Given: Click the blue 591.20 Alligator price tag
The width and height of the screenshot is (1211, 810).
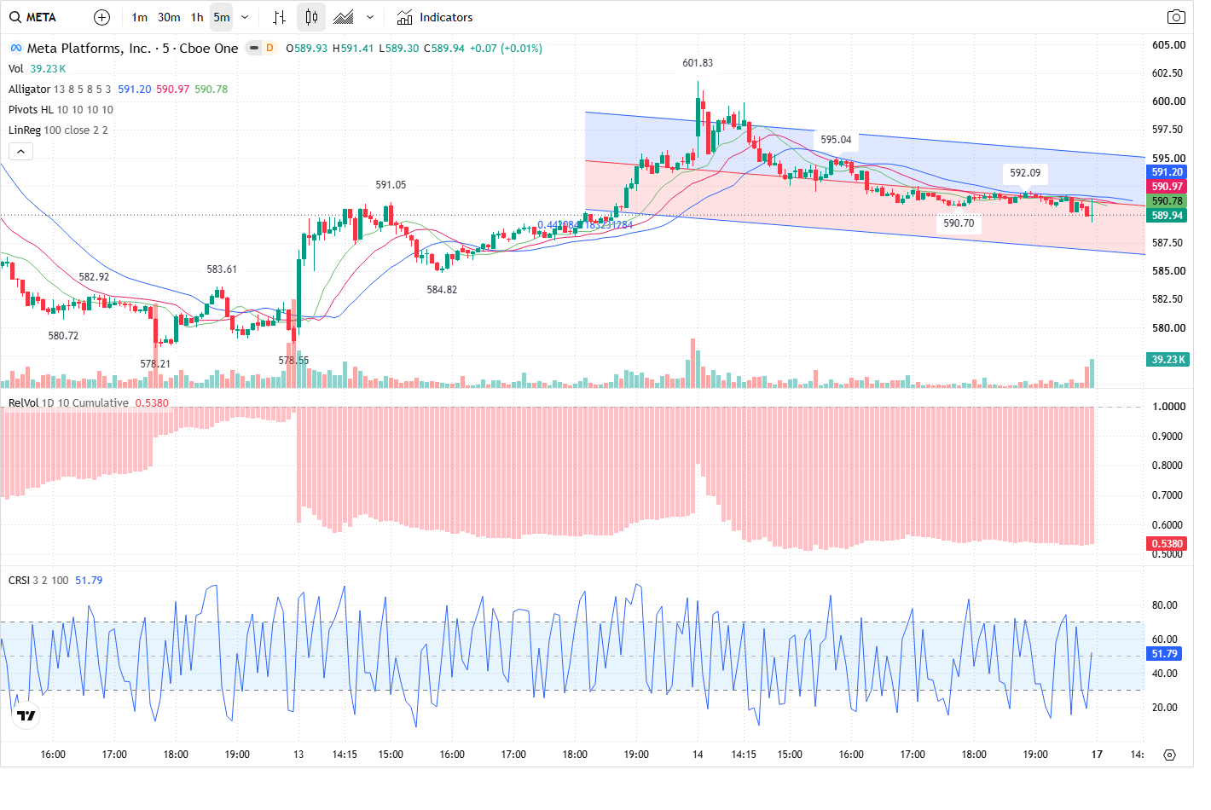Looking at the screenshot, I should pyautogui.click(x=1168, y=172).
